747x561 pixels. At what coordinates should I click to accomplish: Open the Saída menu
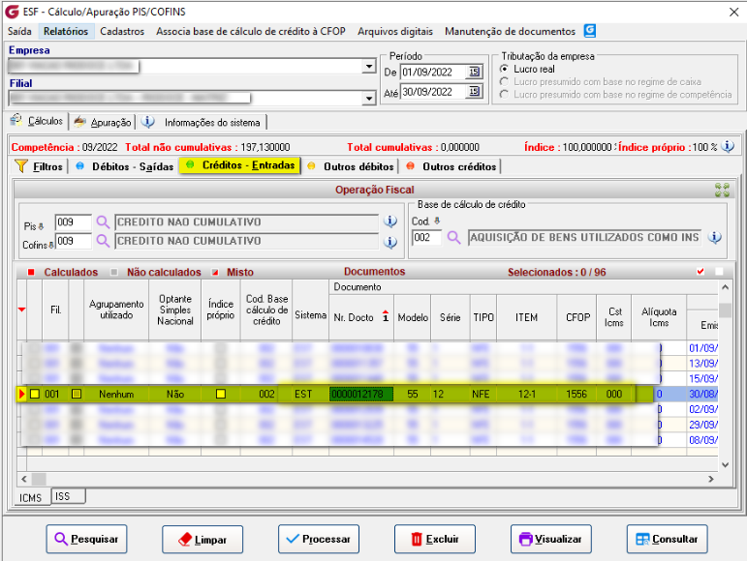click(x=19, y=31)
